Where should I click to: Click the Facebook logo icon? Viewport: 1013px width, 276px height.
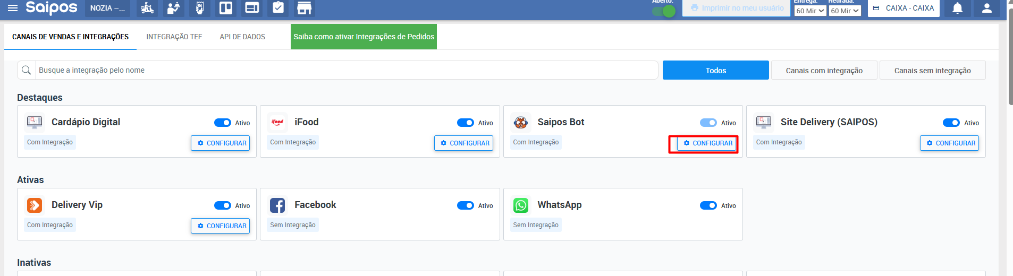(277, 205)
